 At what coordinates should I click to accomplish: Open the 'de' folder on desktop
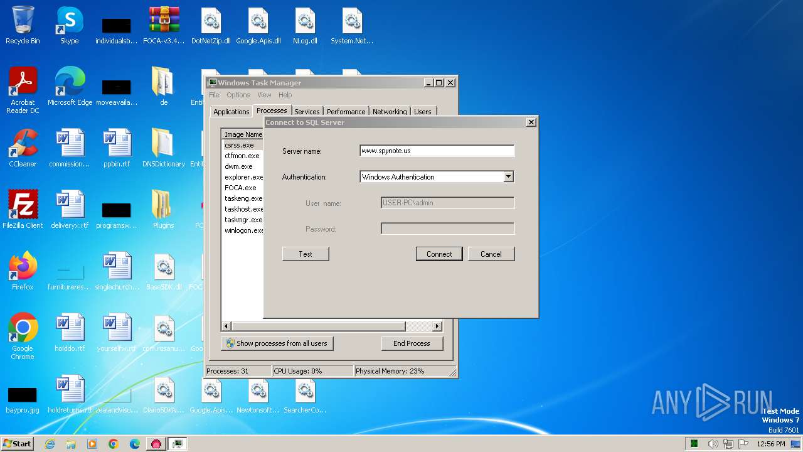point(164,87)
